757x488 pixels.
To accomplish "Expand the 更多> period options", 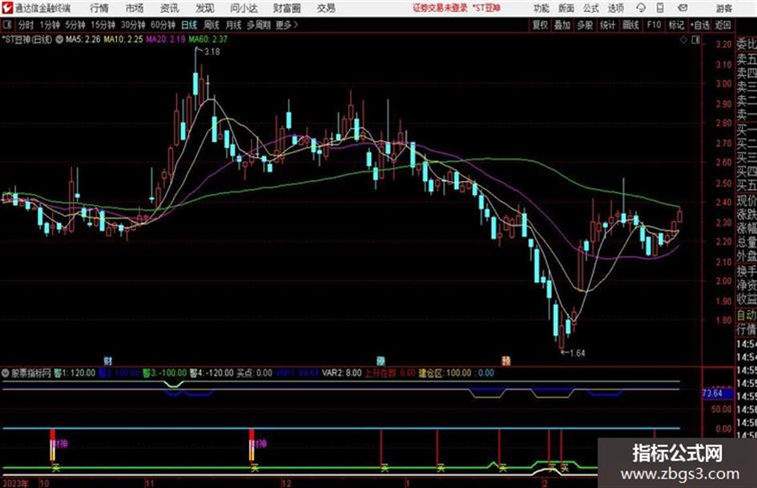I will (287, 25).
